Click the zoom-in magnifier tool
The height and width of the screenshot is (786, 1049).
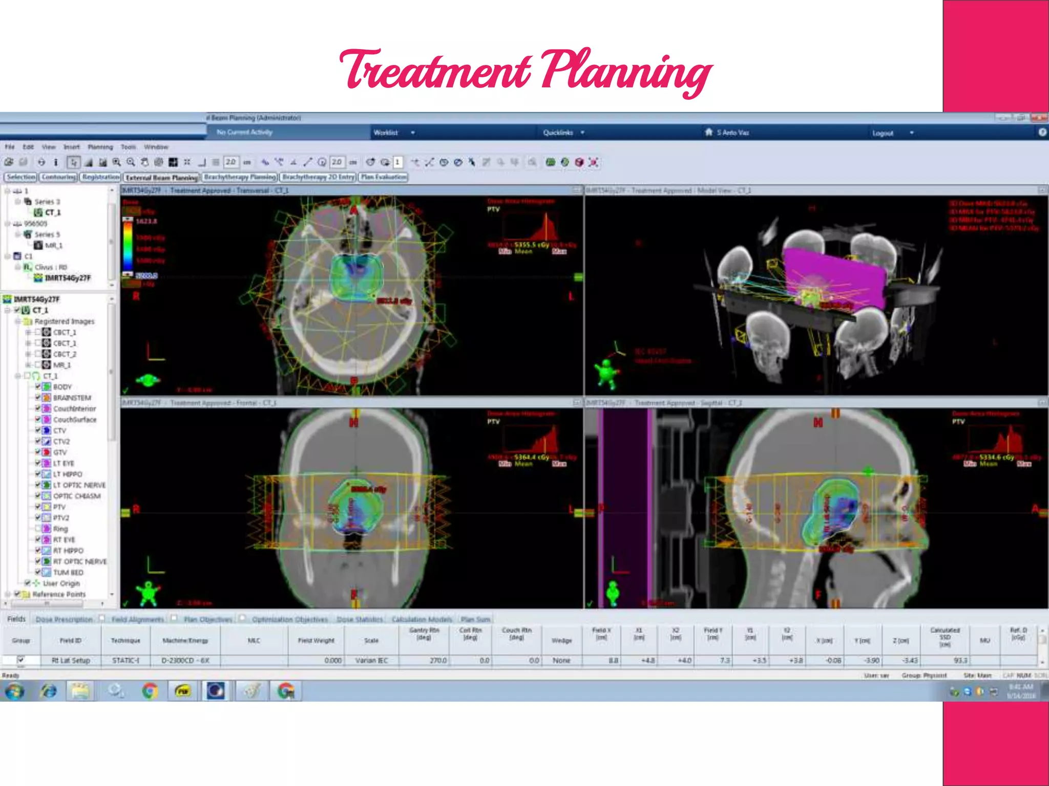click(x=117, y=162)
